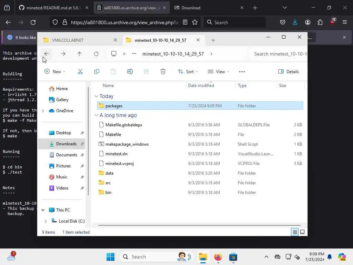Open Firefox Extensions puzzle icon
The width and height of the screenshot is (353, 265).
[320, 22]
